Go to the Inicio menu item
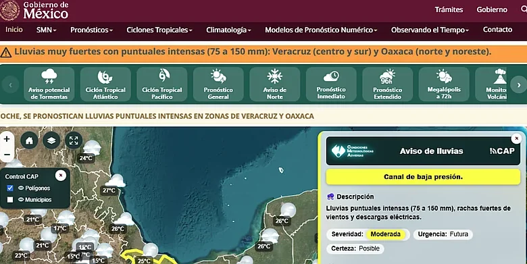 tap(14, 30)
